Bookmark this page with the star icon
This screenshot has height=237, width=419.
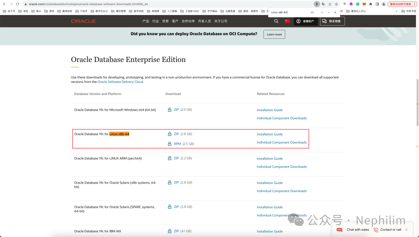coord(336,4)
